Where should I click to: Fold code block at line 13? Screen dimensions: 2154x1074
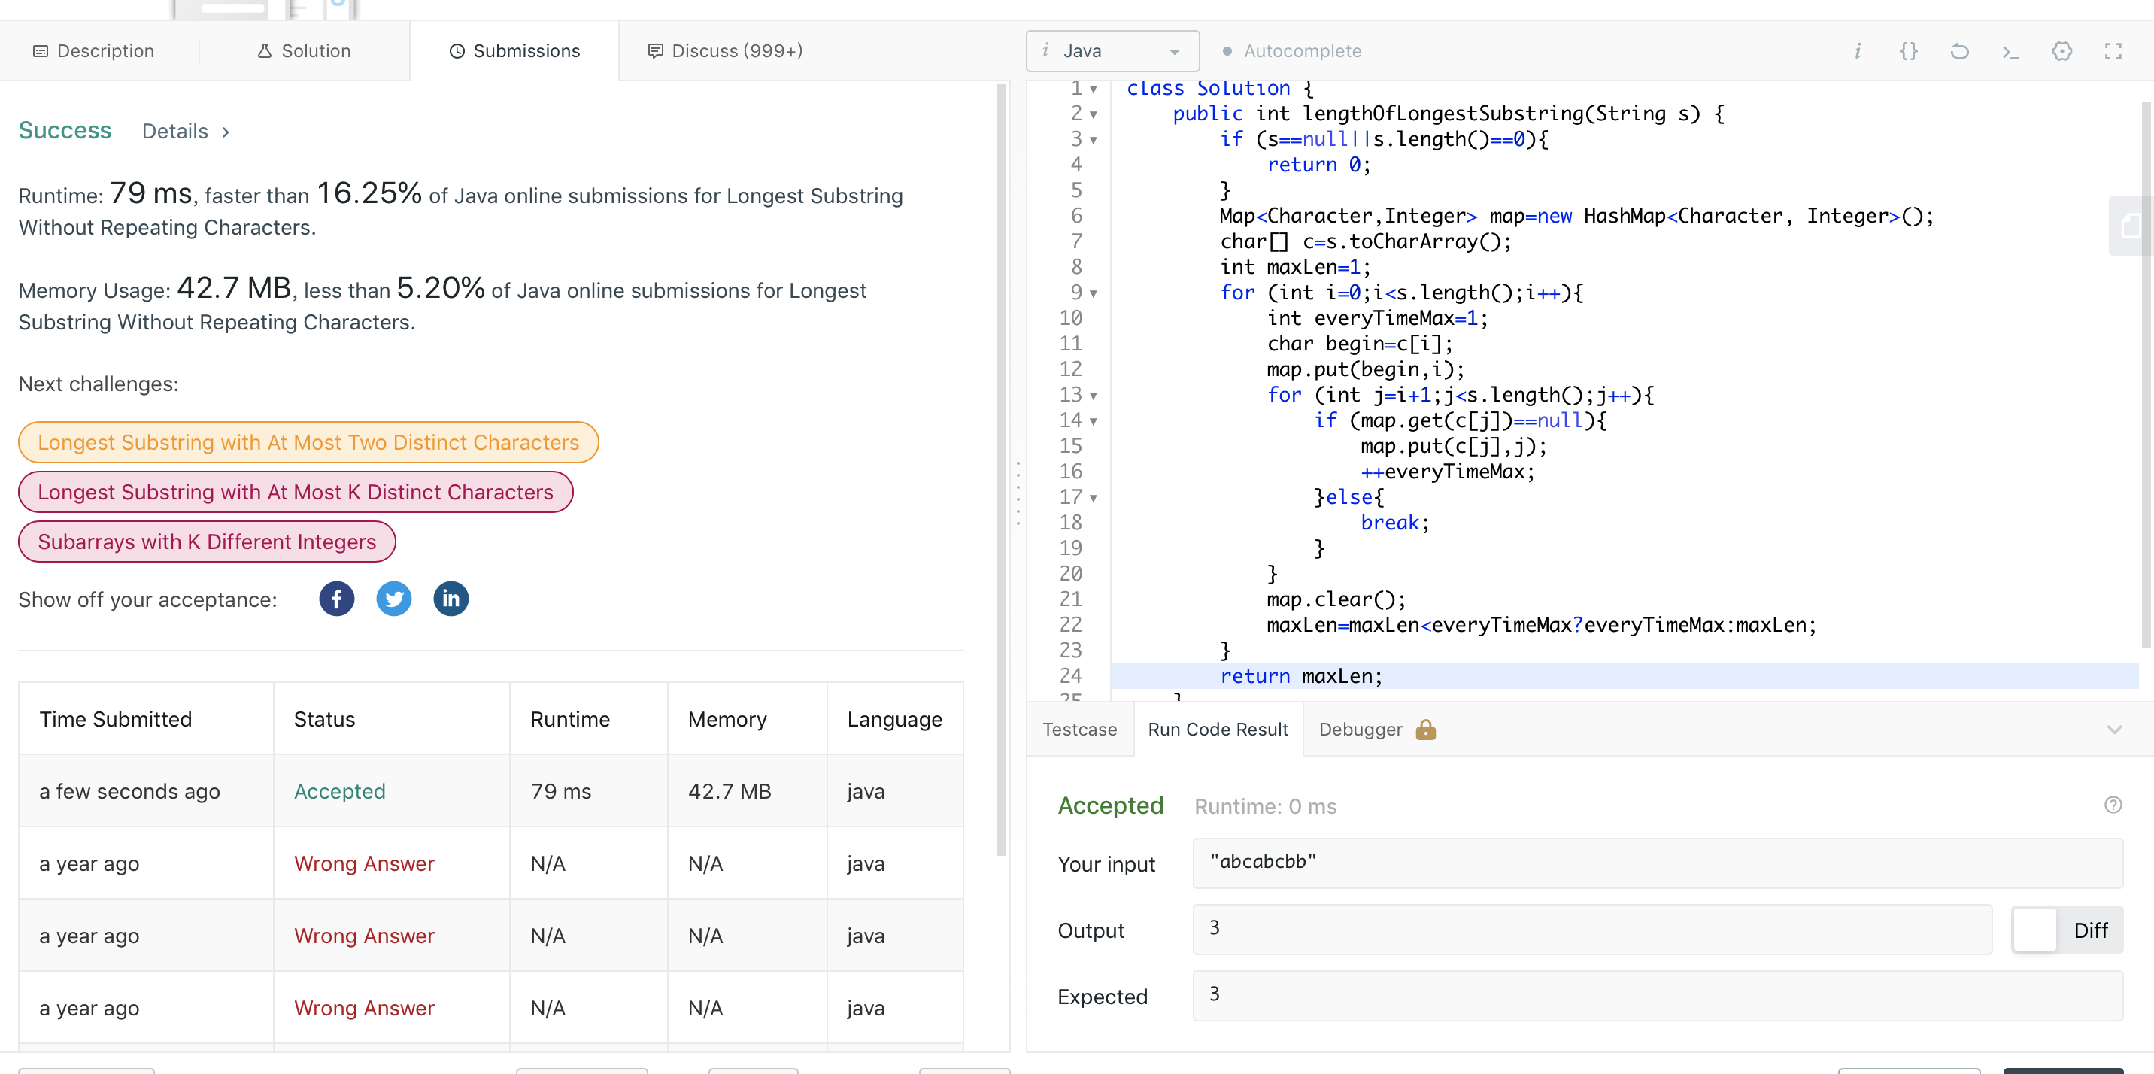[x=1094, y=396]
